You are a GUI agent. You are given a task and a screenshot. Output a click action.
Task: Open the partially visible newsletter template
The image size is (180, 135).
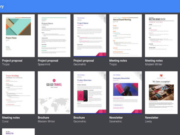pyautogui.click(x=18, y=132)
